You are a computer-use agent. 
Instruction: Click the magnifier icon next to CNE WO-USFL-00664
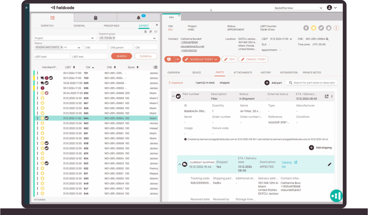(x=327, y=39)
